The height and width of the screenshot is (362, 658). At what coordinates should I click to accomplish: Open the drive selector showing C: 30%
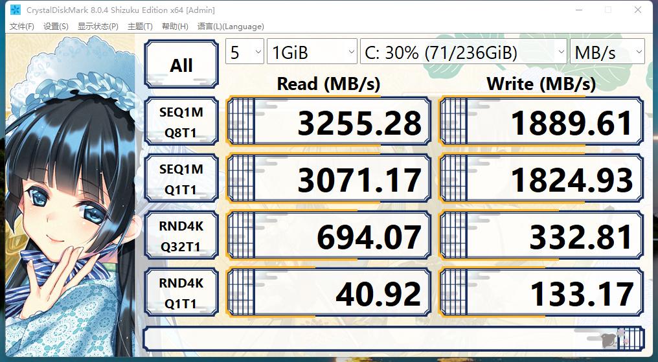point(464,52)
